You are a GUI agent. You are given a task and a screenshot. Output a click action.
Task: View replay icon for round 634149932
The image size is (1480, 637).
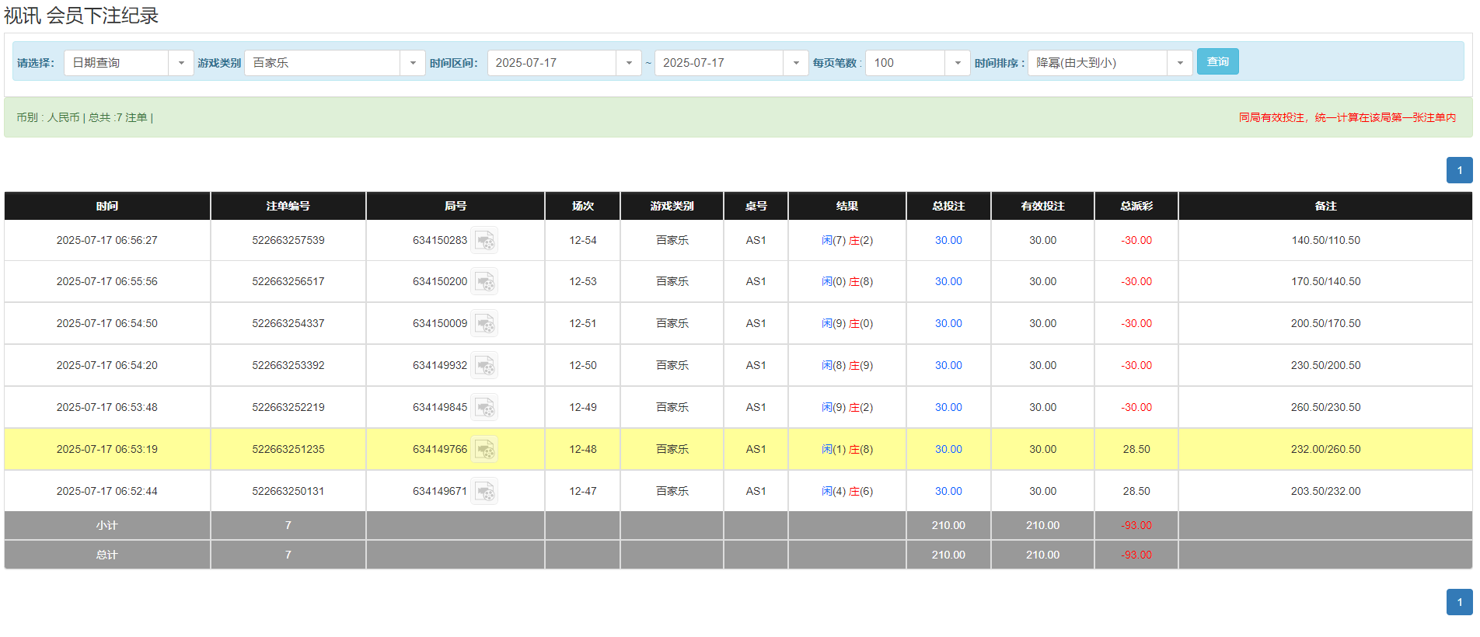(x=484, y=366)
